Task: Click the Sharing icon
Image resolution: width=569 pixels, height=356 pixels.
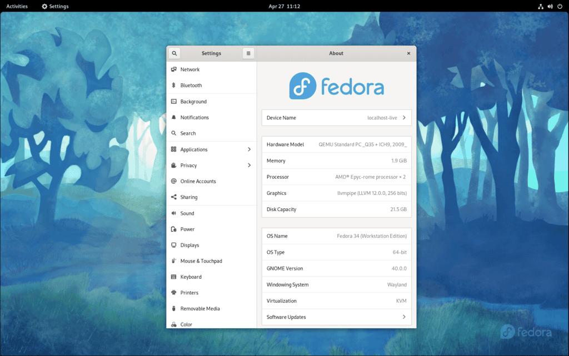Action: pyautogui.click(x=174, y=197)
